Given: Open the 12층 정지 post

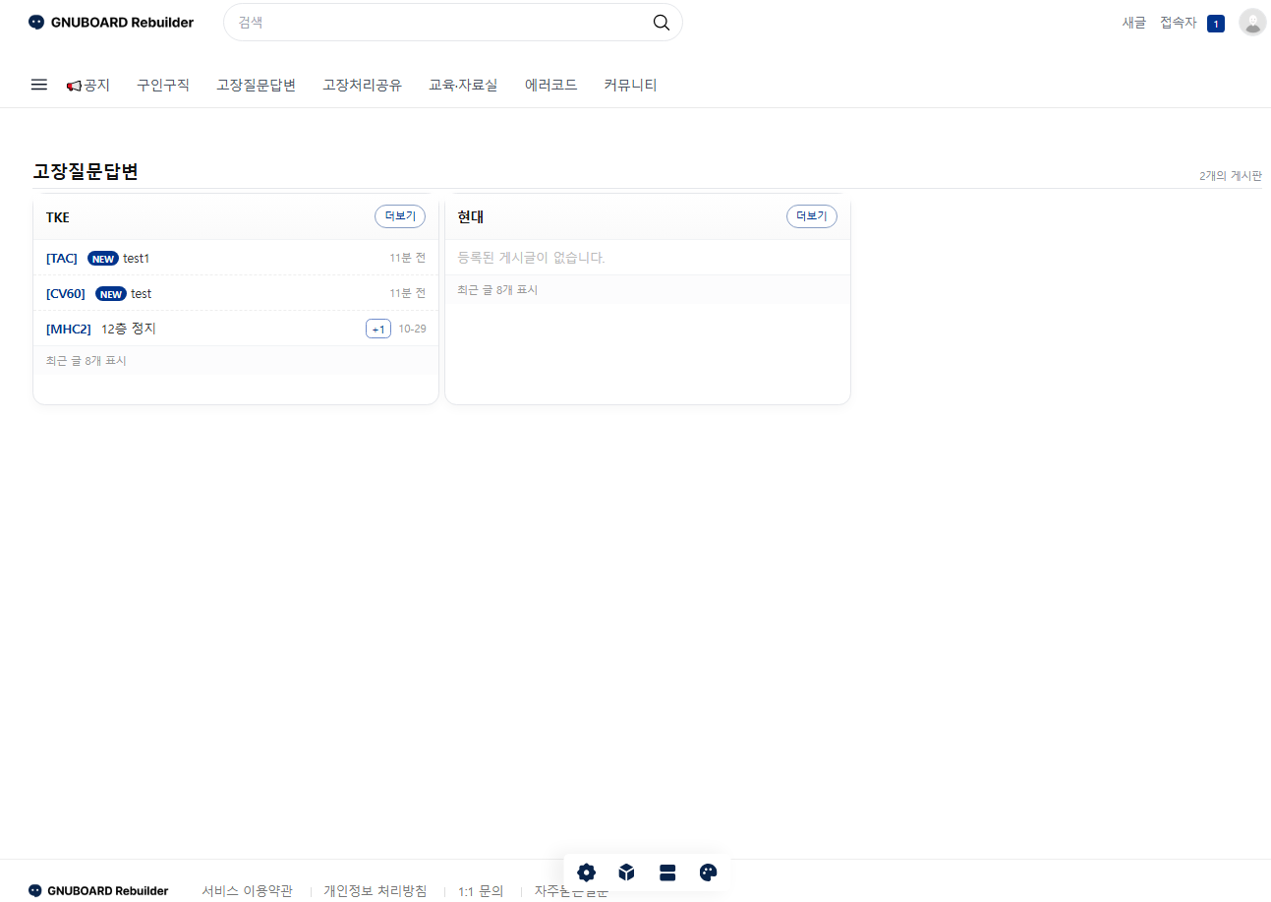Looking at the screenshot, I should (129, 329).
